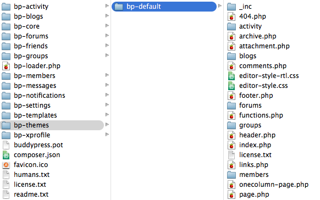This screenshot has width=320, height=200.
Task: Click the onecolumn-page.php file icon
Action: pyautogui.click(x=231, y=185)
